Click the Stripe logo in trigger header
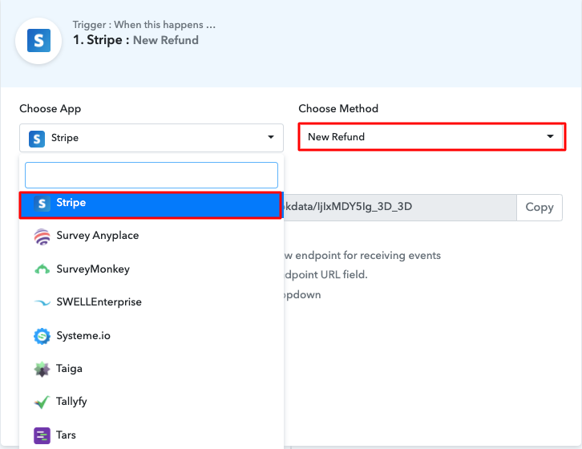582x449 pixels. (38, 40)
